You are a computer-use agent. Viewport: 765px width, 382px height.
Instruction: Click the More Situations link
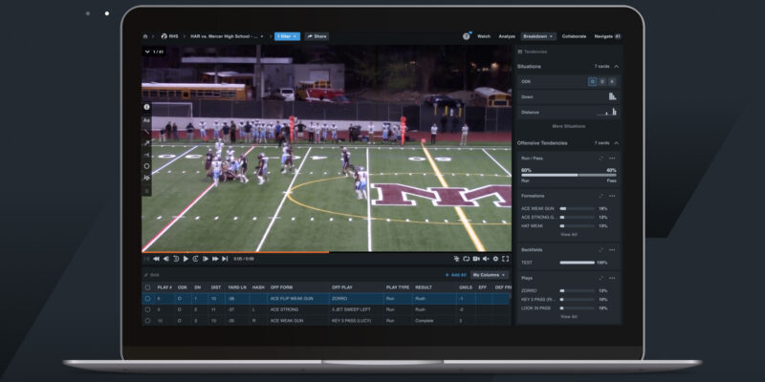(569, 126)
